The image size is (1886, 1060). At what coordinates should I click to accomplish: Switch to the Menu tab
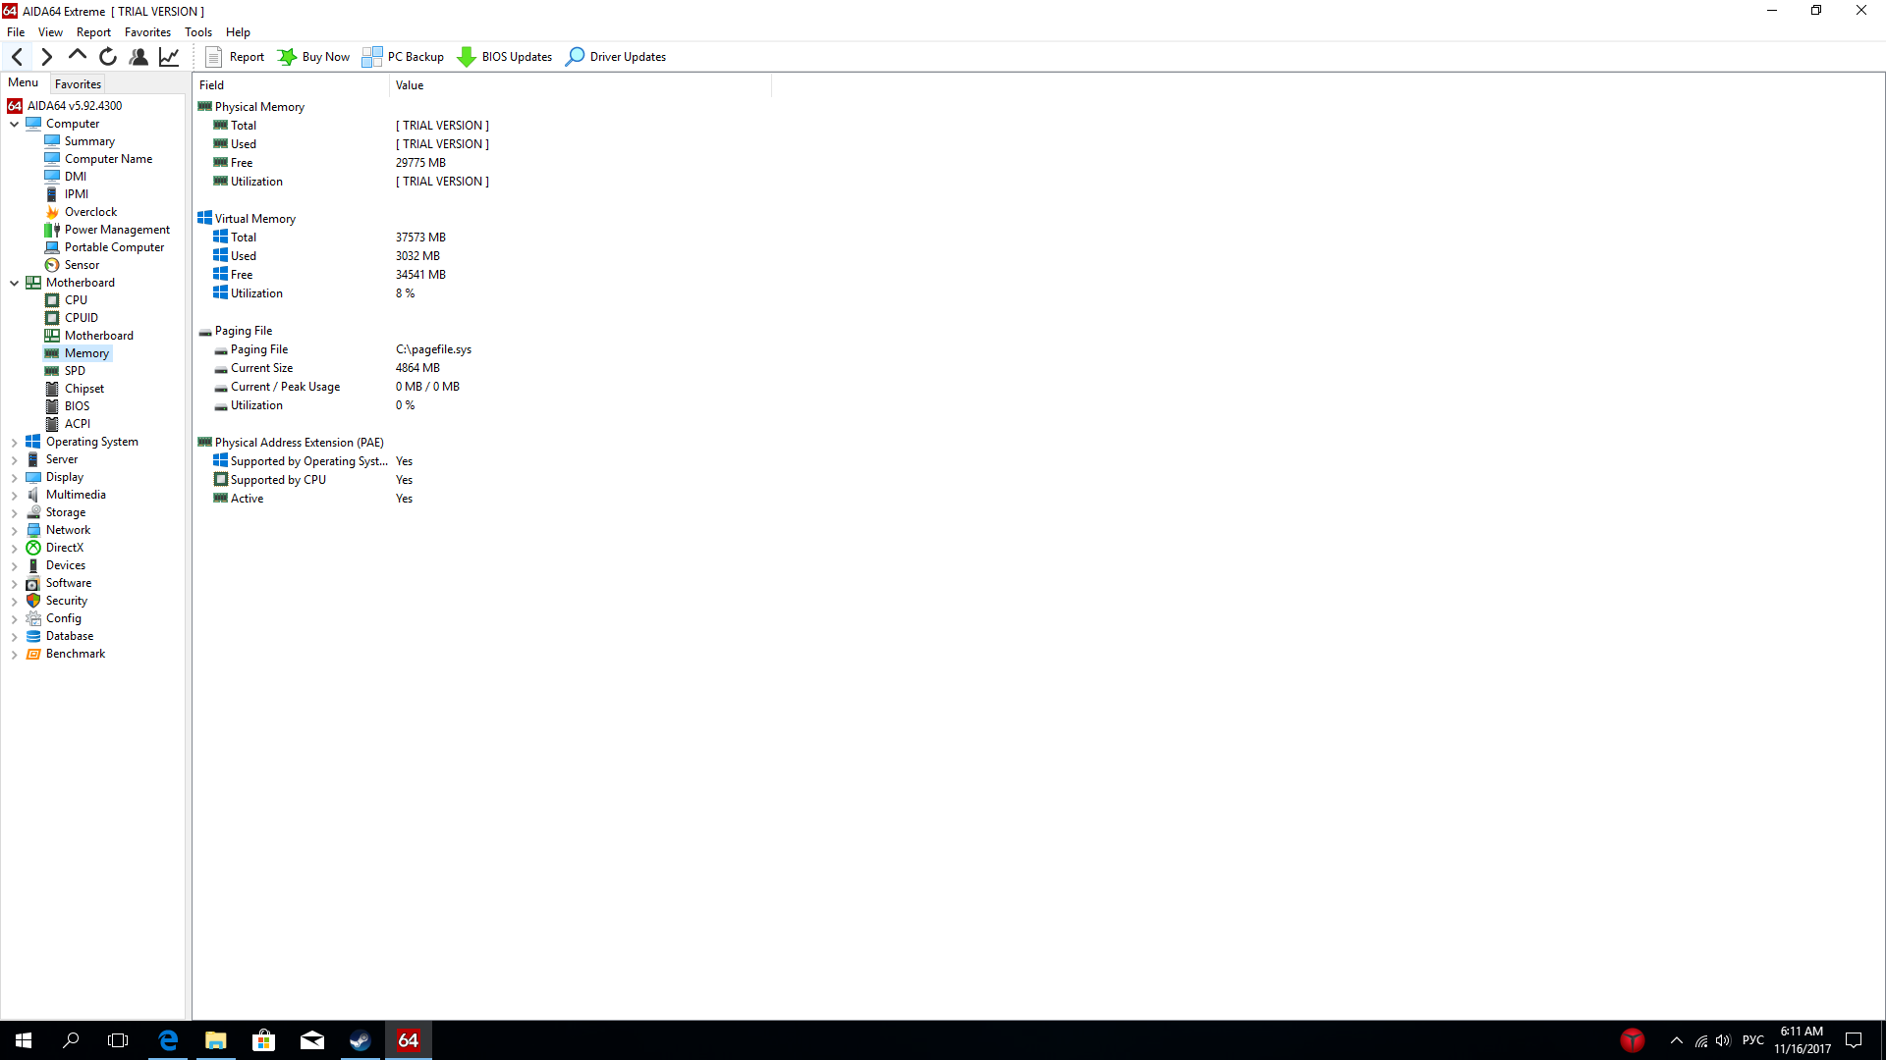click(24, 83)
